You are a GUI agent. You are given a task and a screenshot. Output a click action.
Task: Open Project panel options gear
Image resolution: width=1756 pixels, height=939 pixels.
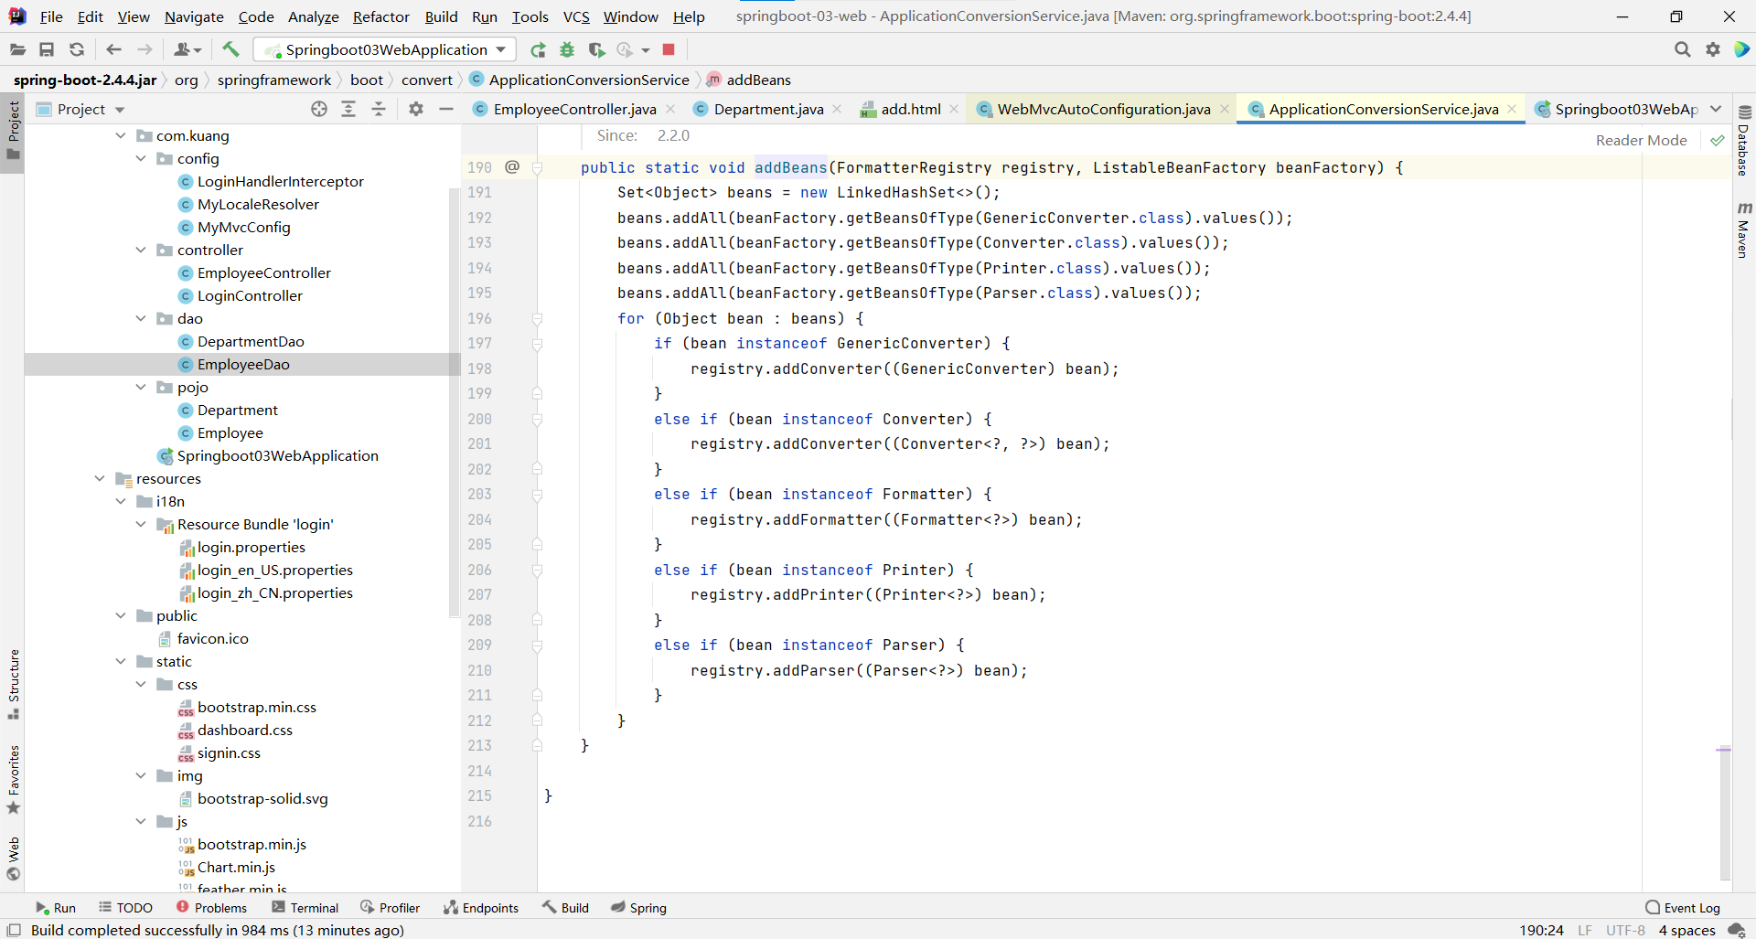(416, 109)
